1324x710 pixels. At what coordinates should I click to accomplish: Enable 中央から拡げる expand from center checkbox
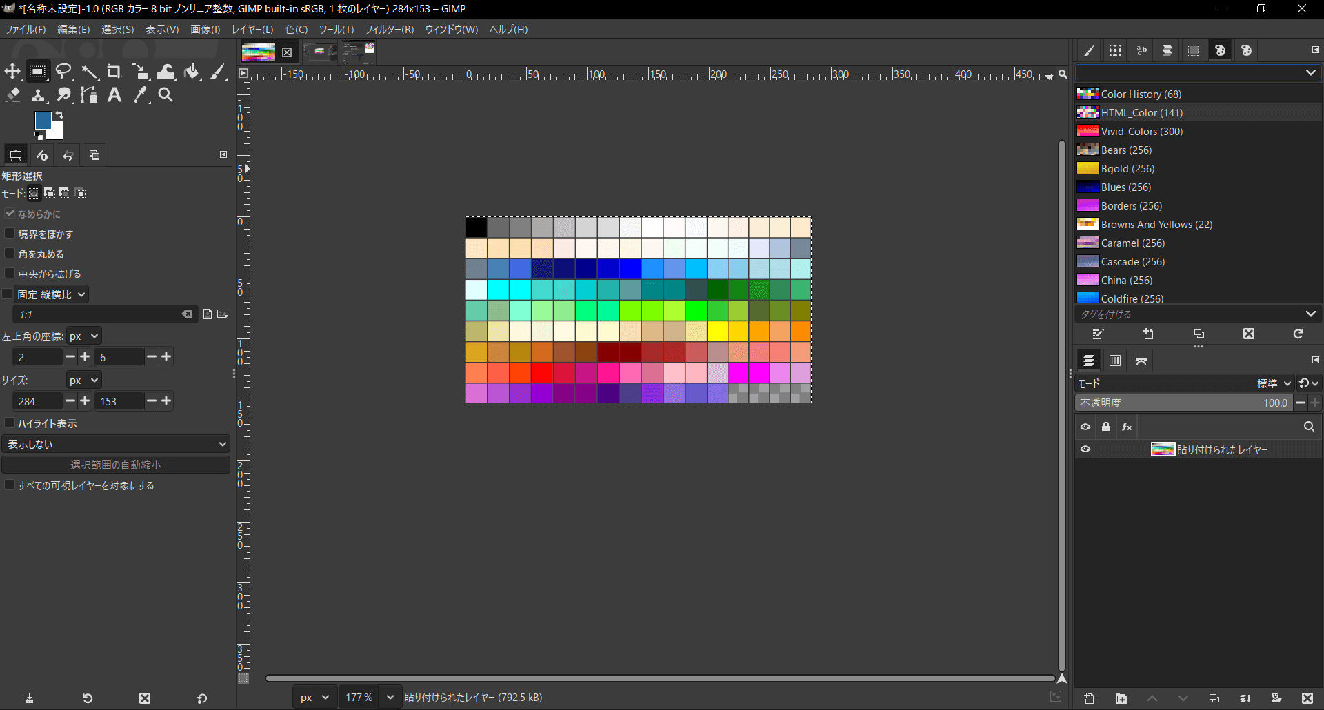(10, 274)
